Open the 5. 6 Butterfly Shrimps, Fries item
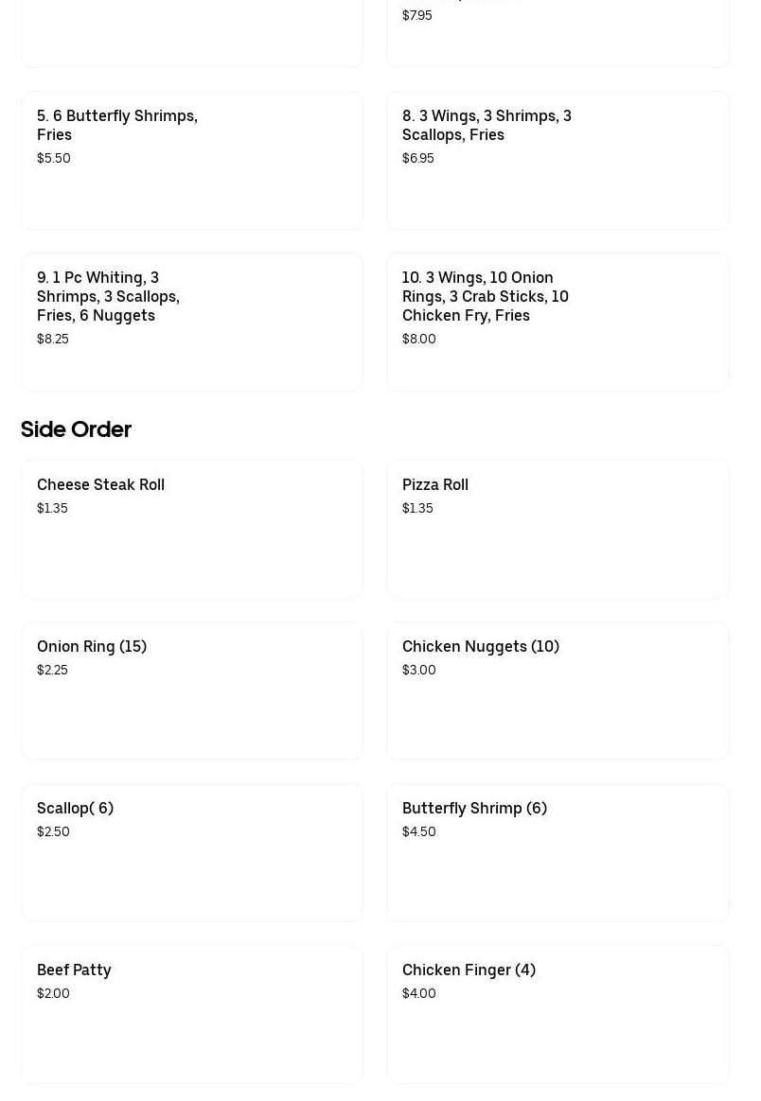 click(192, 160)
